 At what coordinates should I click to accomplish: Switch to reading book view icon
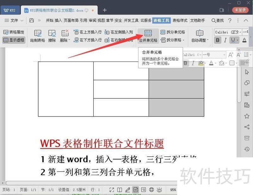[x=120, y=190]
